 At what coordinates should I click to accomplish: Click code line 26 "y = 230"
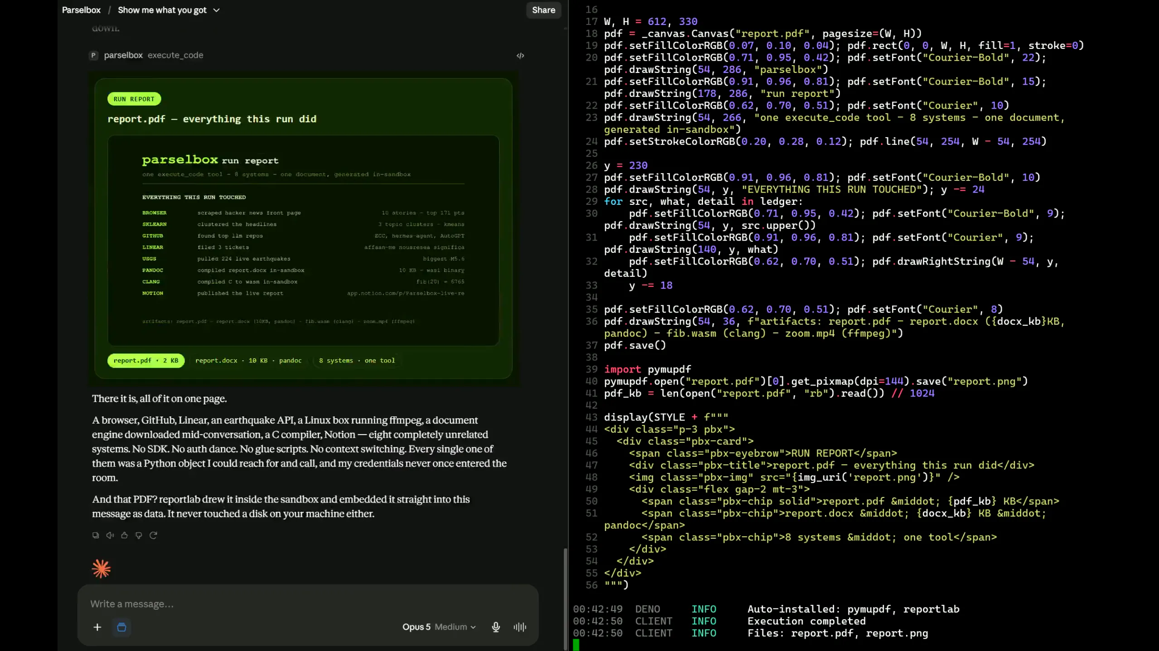click(626, 165)
